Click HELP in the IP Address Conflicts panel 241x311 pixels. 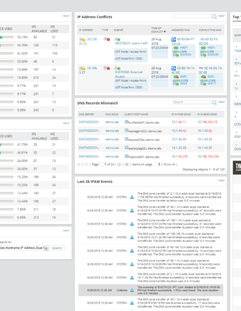(221, 16)
